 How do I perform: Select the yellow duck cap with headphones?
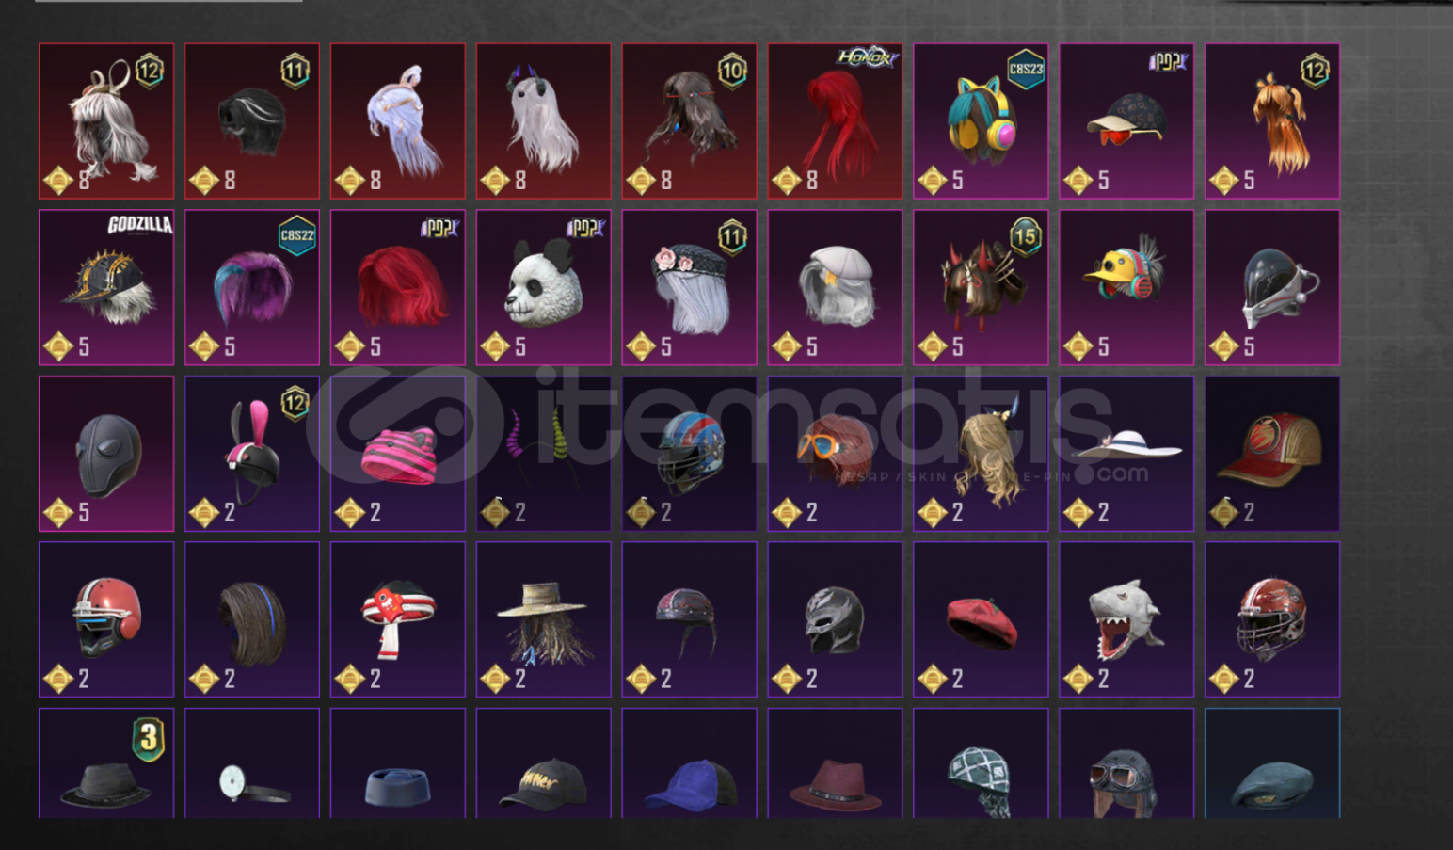(1126, 287)
